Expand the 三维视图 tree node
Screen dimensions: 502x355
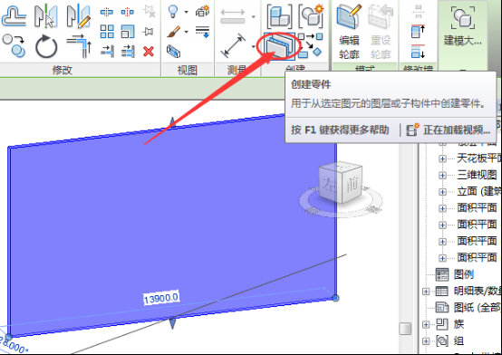coord(443,175)
